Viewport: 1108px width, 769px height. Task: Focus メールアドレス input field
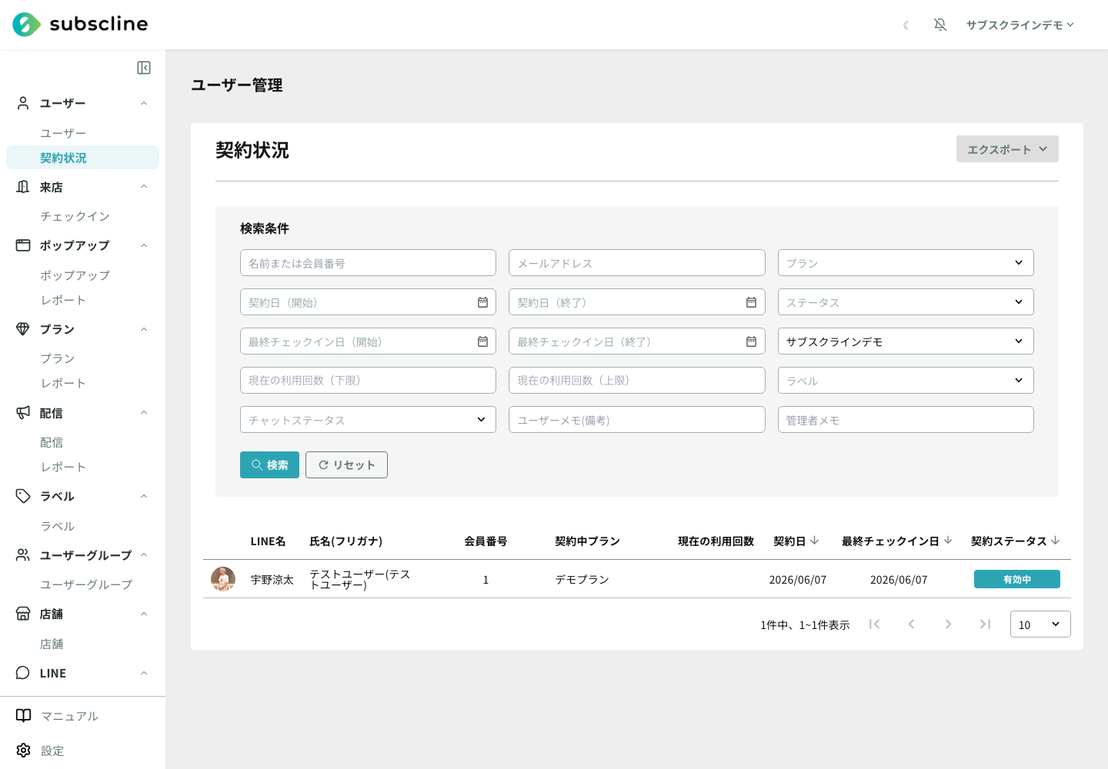(x=637, y=263)
